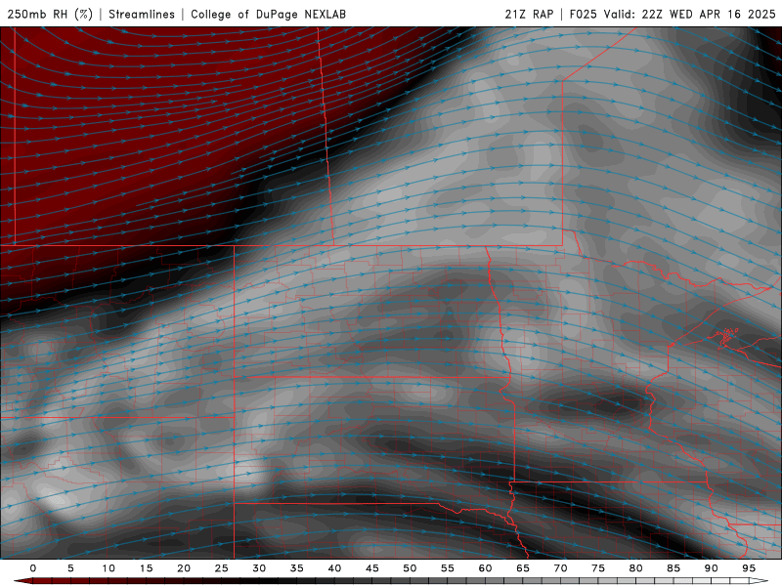
Task: Click the 90 label on the color scale
Action: [x=711, y=568]
